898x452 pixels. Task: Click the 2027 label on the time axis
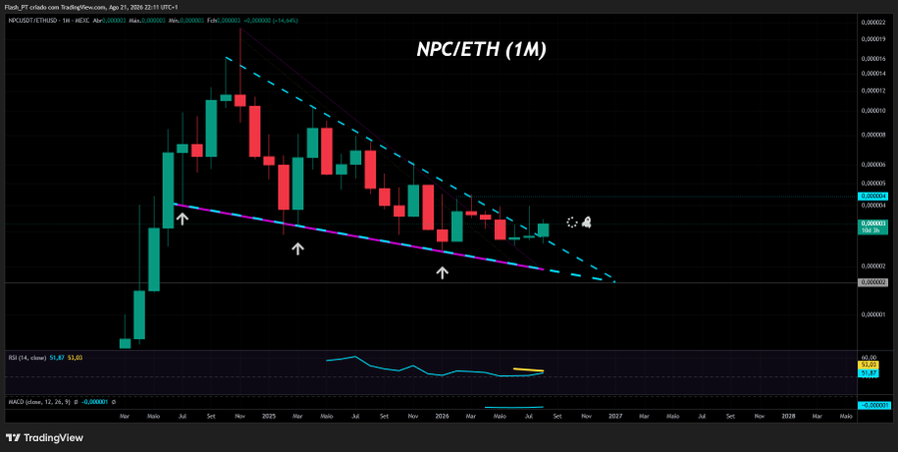coord(615,416)
